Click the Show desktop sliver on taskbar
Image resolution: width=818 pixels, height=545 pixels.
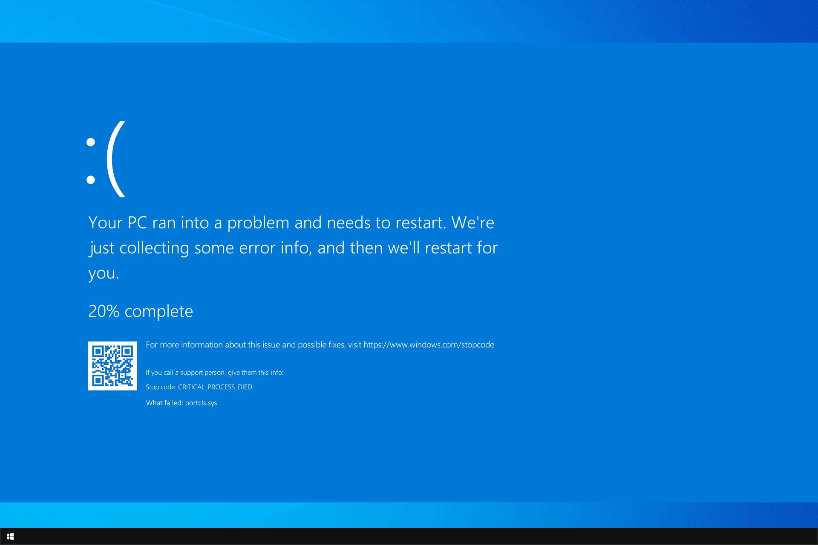(x=816, y=536)
